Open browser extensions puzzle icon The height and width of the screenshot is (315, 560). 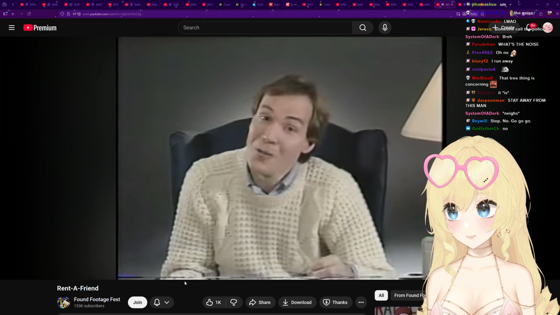pyautogui.click(x=541, y=14)
